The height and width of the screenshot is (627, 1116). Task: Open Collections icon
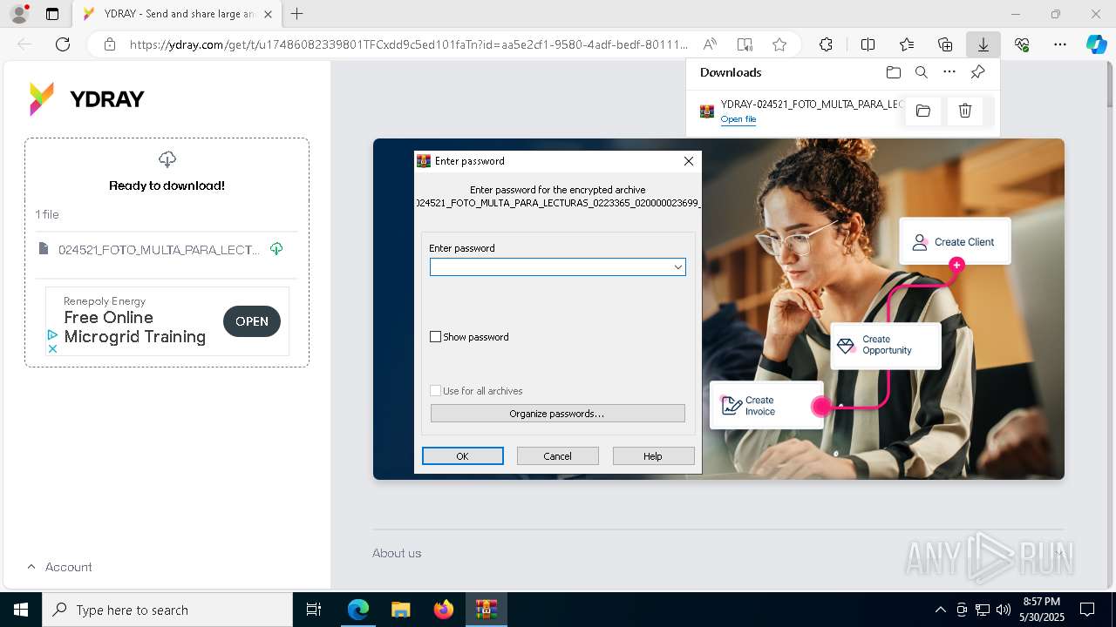pos(945,44)
